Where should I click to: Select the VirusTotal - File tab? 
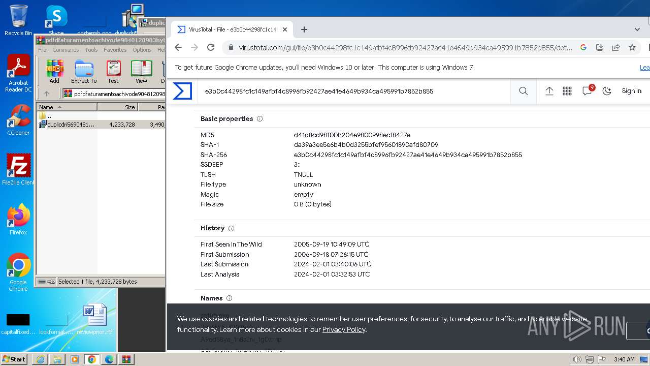231,29
